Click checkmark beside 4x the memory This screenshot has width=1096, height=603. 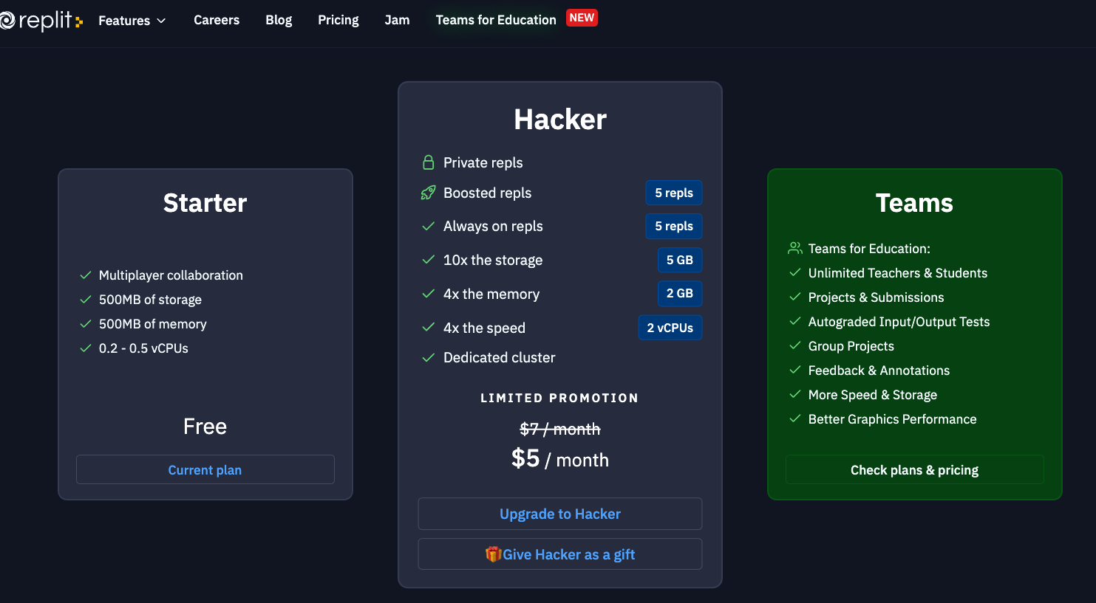(x=428, y=294)
